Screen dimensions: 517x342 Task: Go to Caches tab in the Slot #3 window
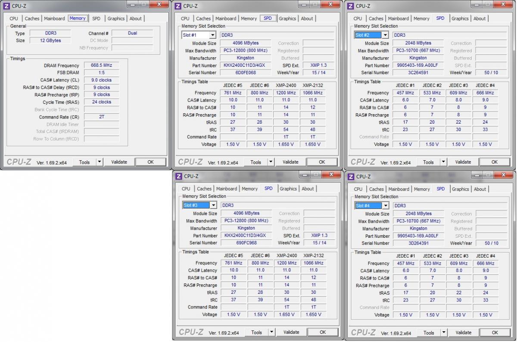coord(204,189)
